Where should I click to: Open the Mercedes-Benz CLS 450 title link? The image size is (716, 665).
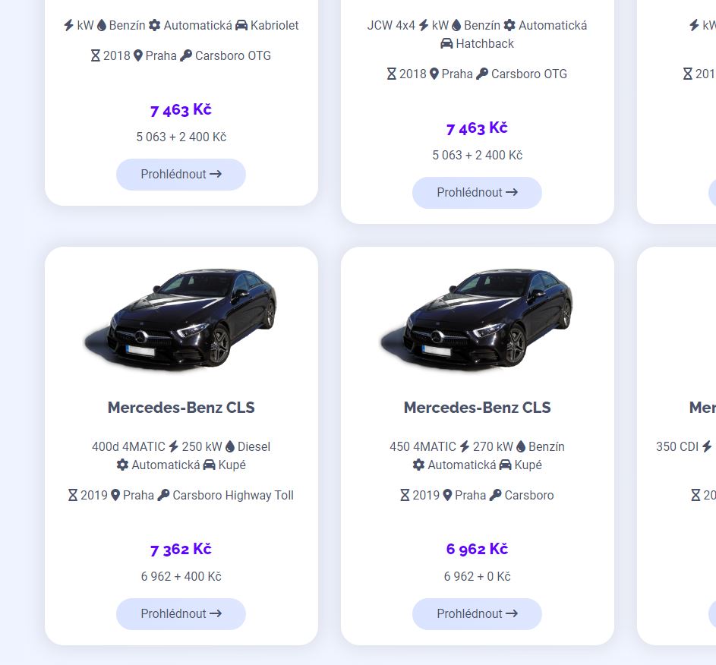tap(477, 408)
